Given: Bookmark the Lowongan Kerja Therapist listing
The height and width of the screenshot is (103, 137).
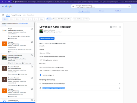Looking at the screenshot, I should 32,55.
